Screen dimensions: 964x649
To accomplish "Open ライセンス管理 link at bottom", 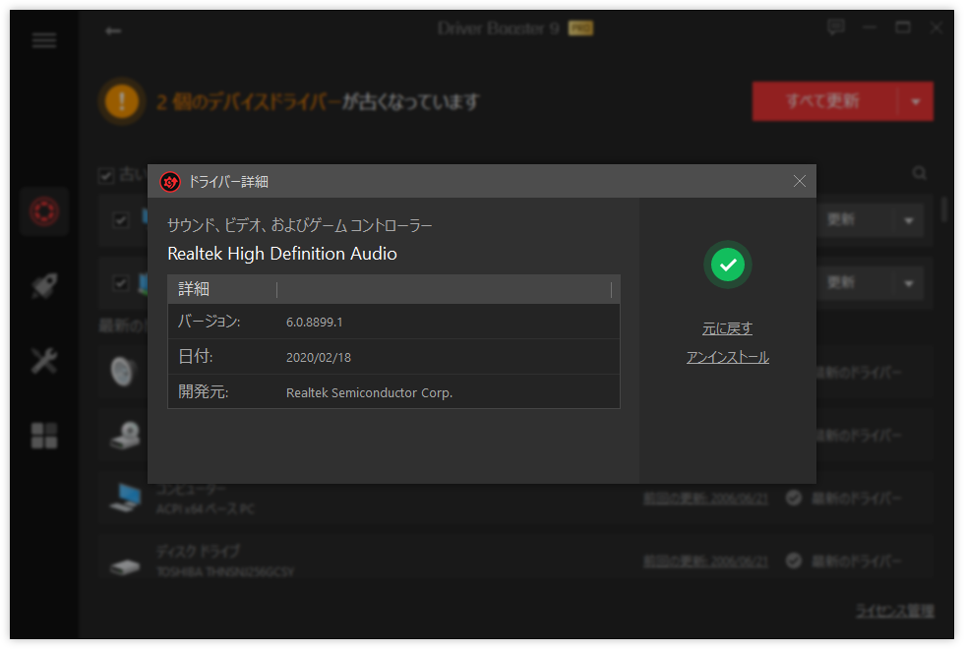I will coord(894,611).
